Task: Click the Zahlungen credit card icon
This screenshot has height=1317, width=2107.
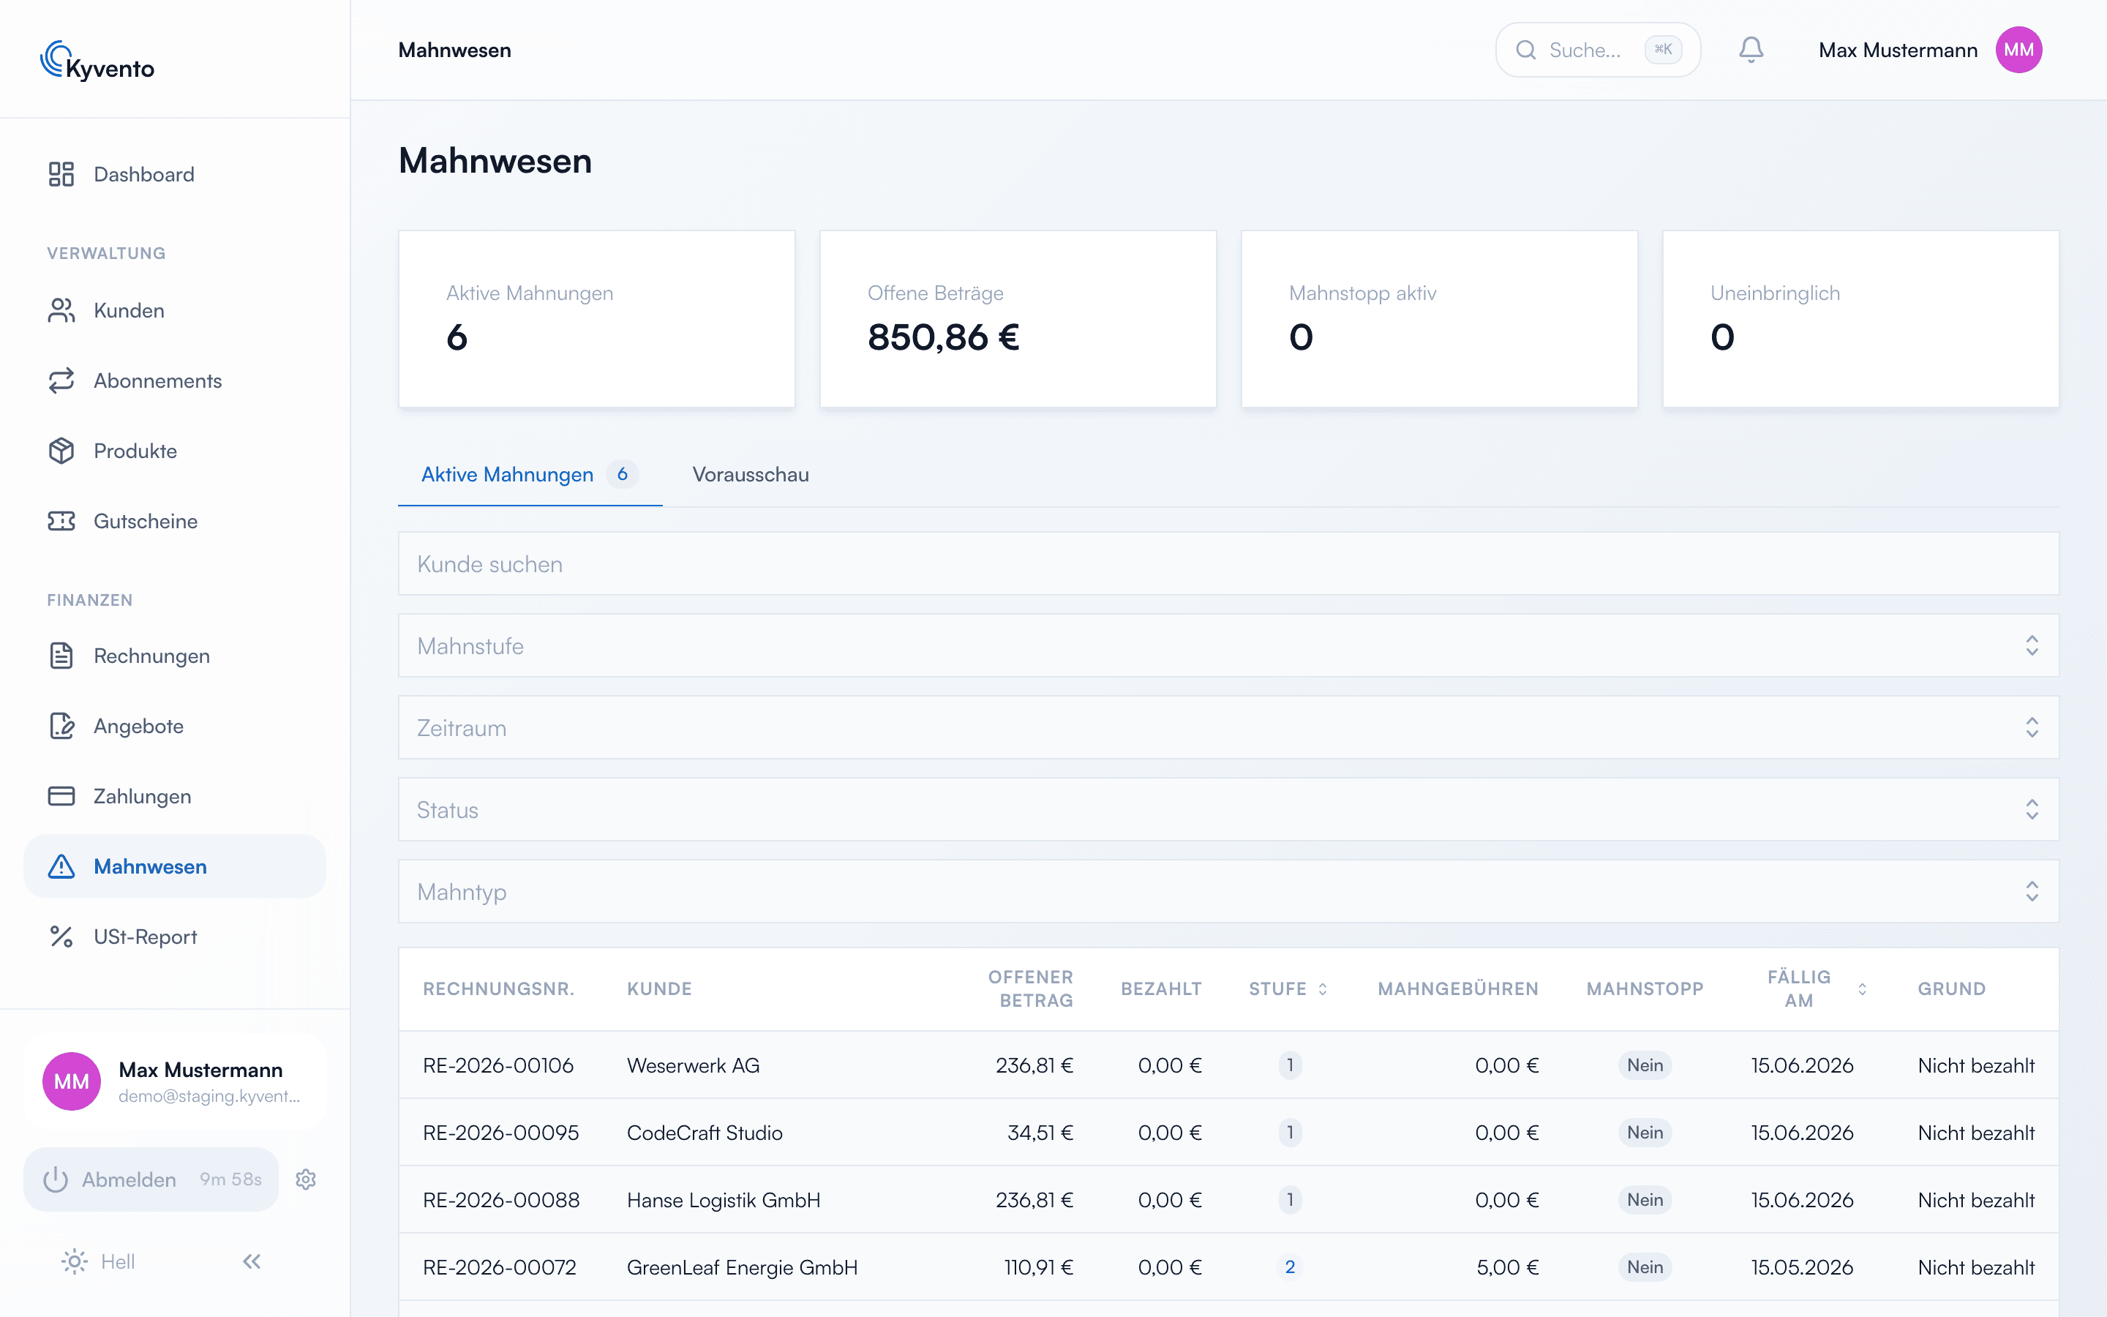Action: [x=61, y=796]
